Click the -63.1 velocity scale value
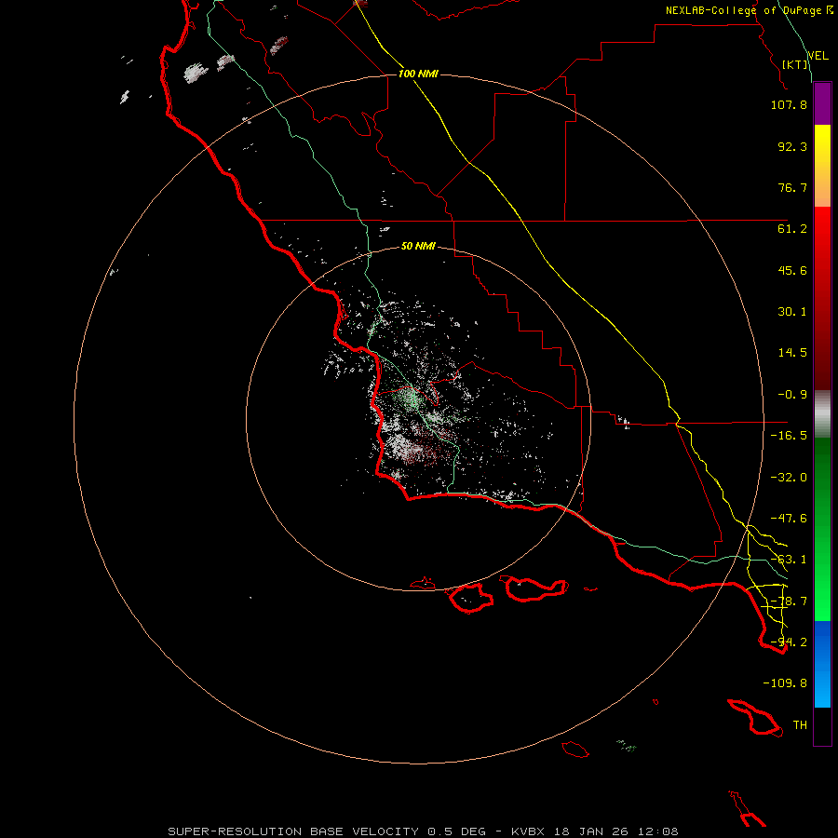The image size is (838, 838). (x=789, y=560)
